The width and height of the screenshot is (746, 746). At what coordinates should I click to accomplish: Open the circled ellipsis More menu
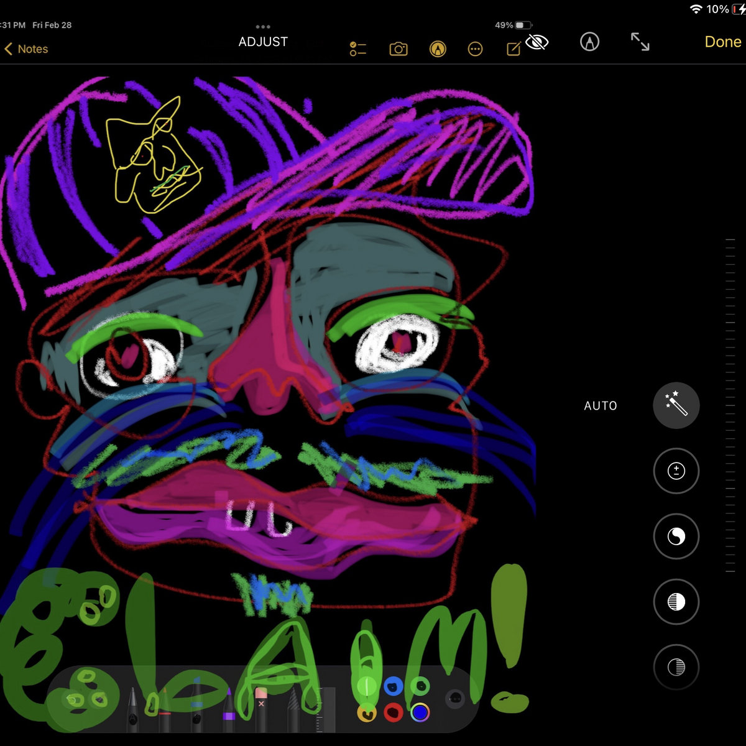(475, 49)
